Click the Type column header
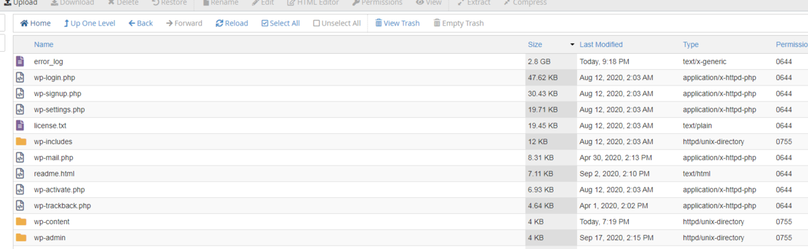 pyautogui.click(x=691, y=44)
